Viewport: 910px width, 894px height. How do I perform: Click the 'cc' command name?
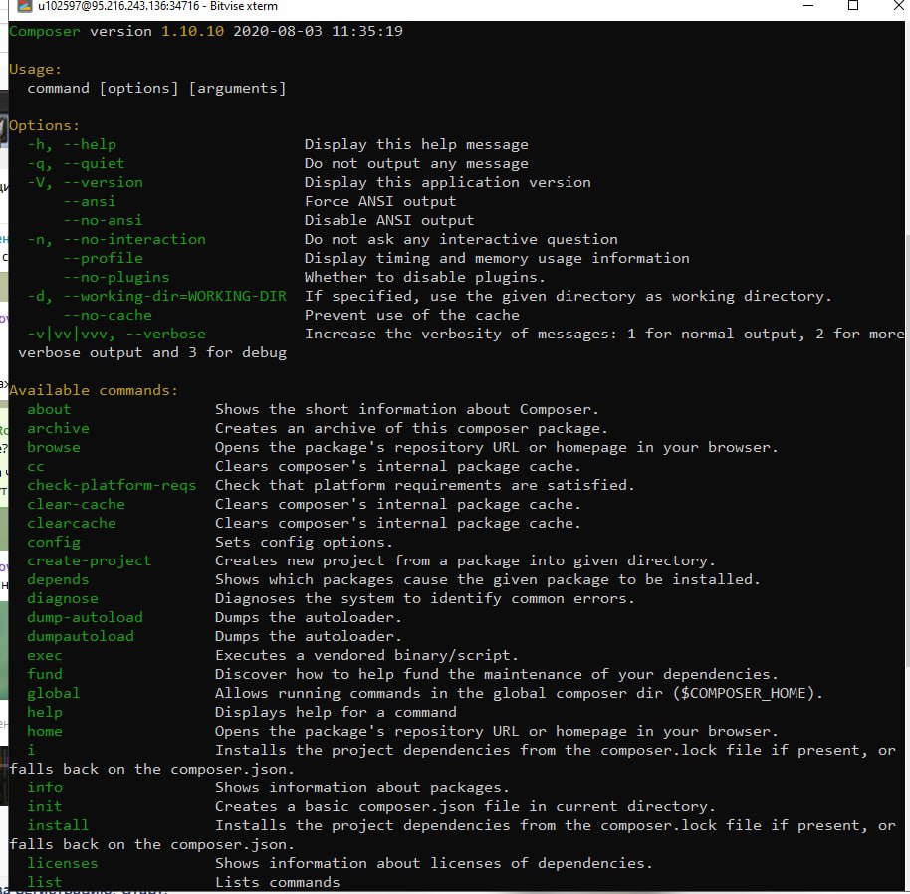(x=36, y=467)
